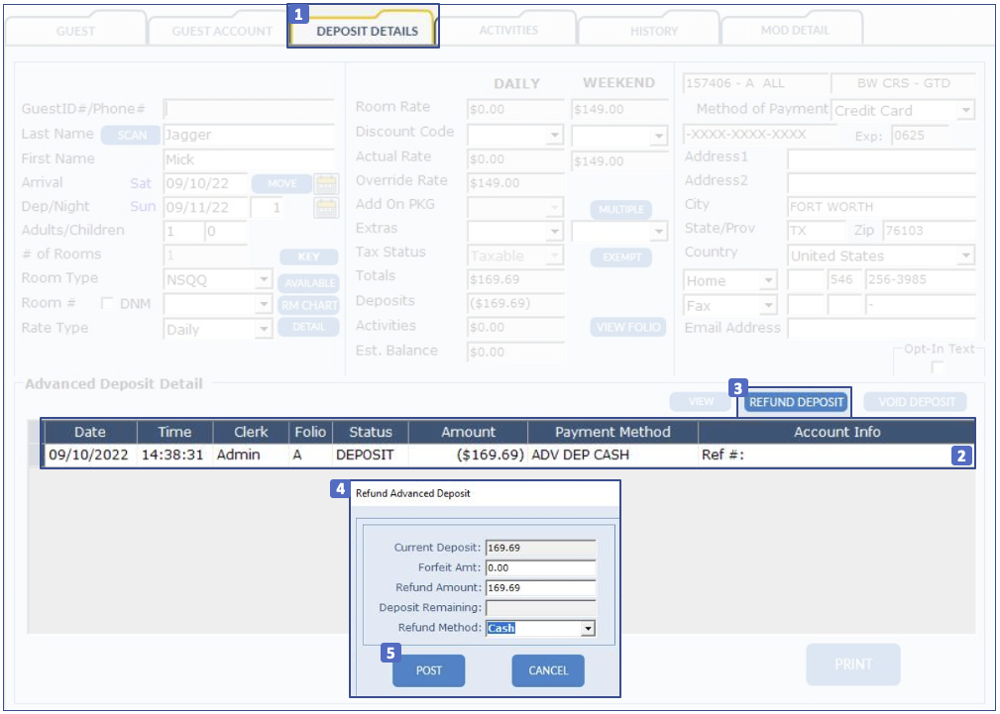Focus the Forfeit Amt field

pos(540,567)
